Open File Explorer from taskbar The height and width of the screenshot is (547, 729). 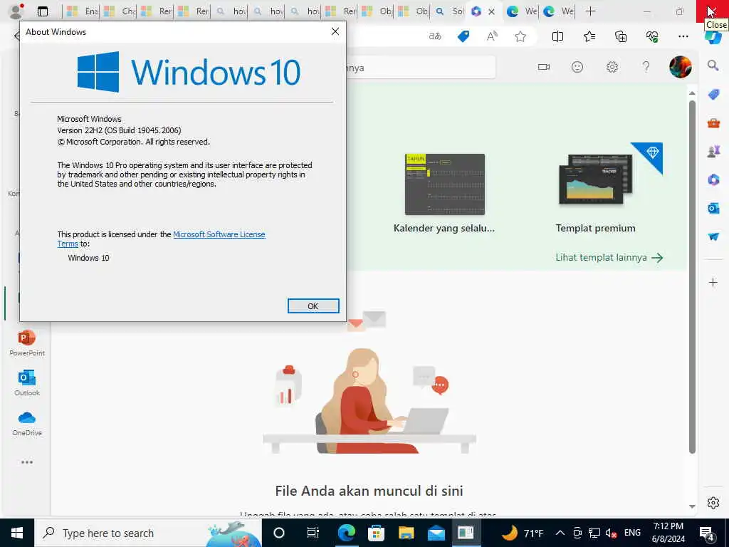(x=406, y=533)
